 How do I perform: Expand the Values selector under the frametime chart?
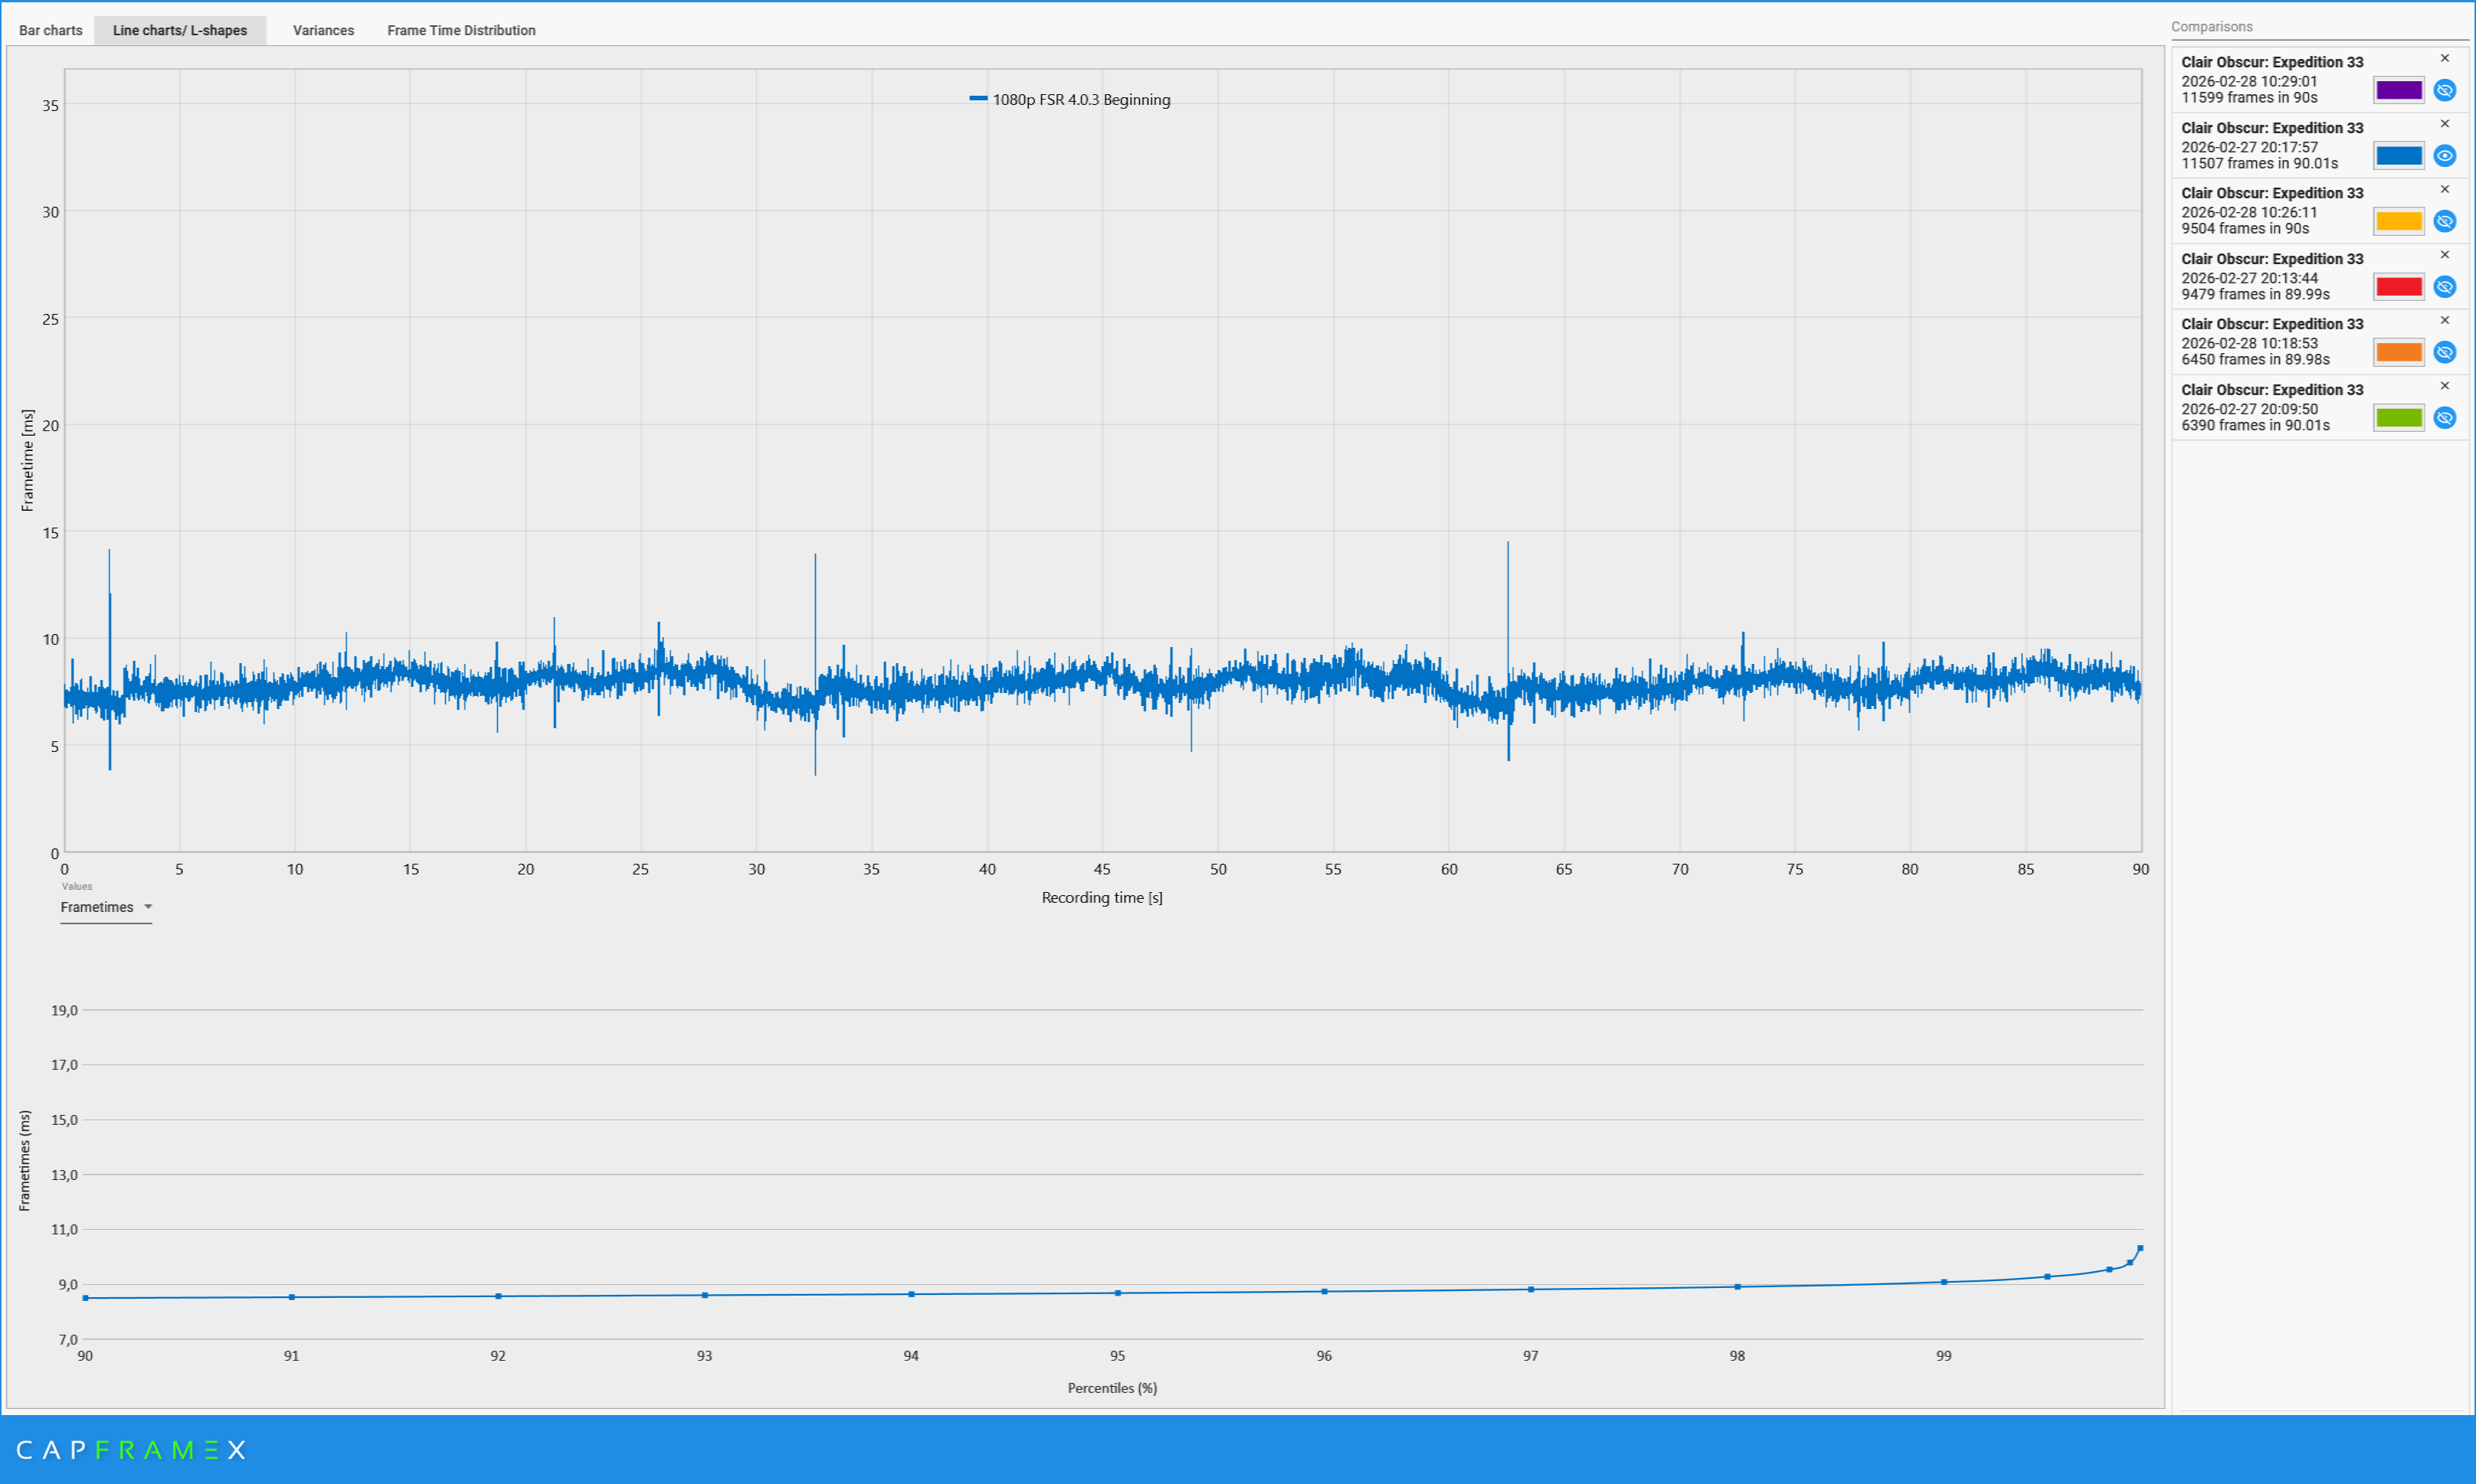point(106,907)
